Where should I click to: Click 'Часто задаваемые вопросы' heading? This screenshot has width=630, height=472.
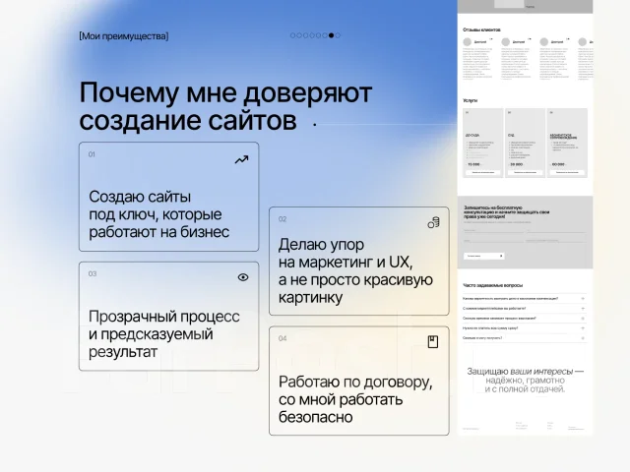492,285
